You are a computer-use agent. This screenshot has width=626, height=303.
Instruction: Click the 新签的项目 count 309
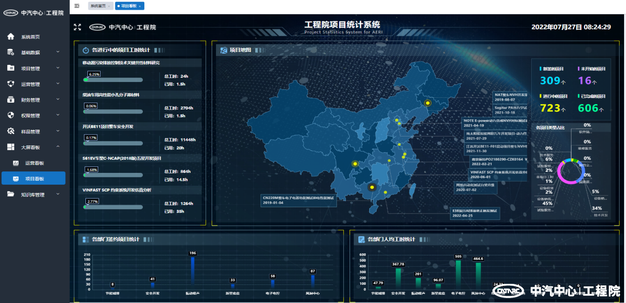pos(550,81)
